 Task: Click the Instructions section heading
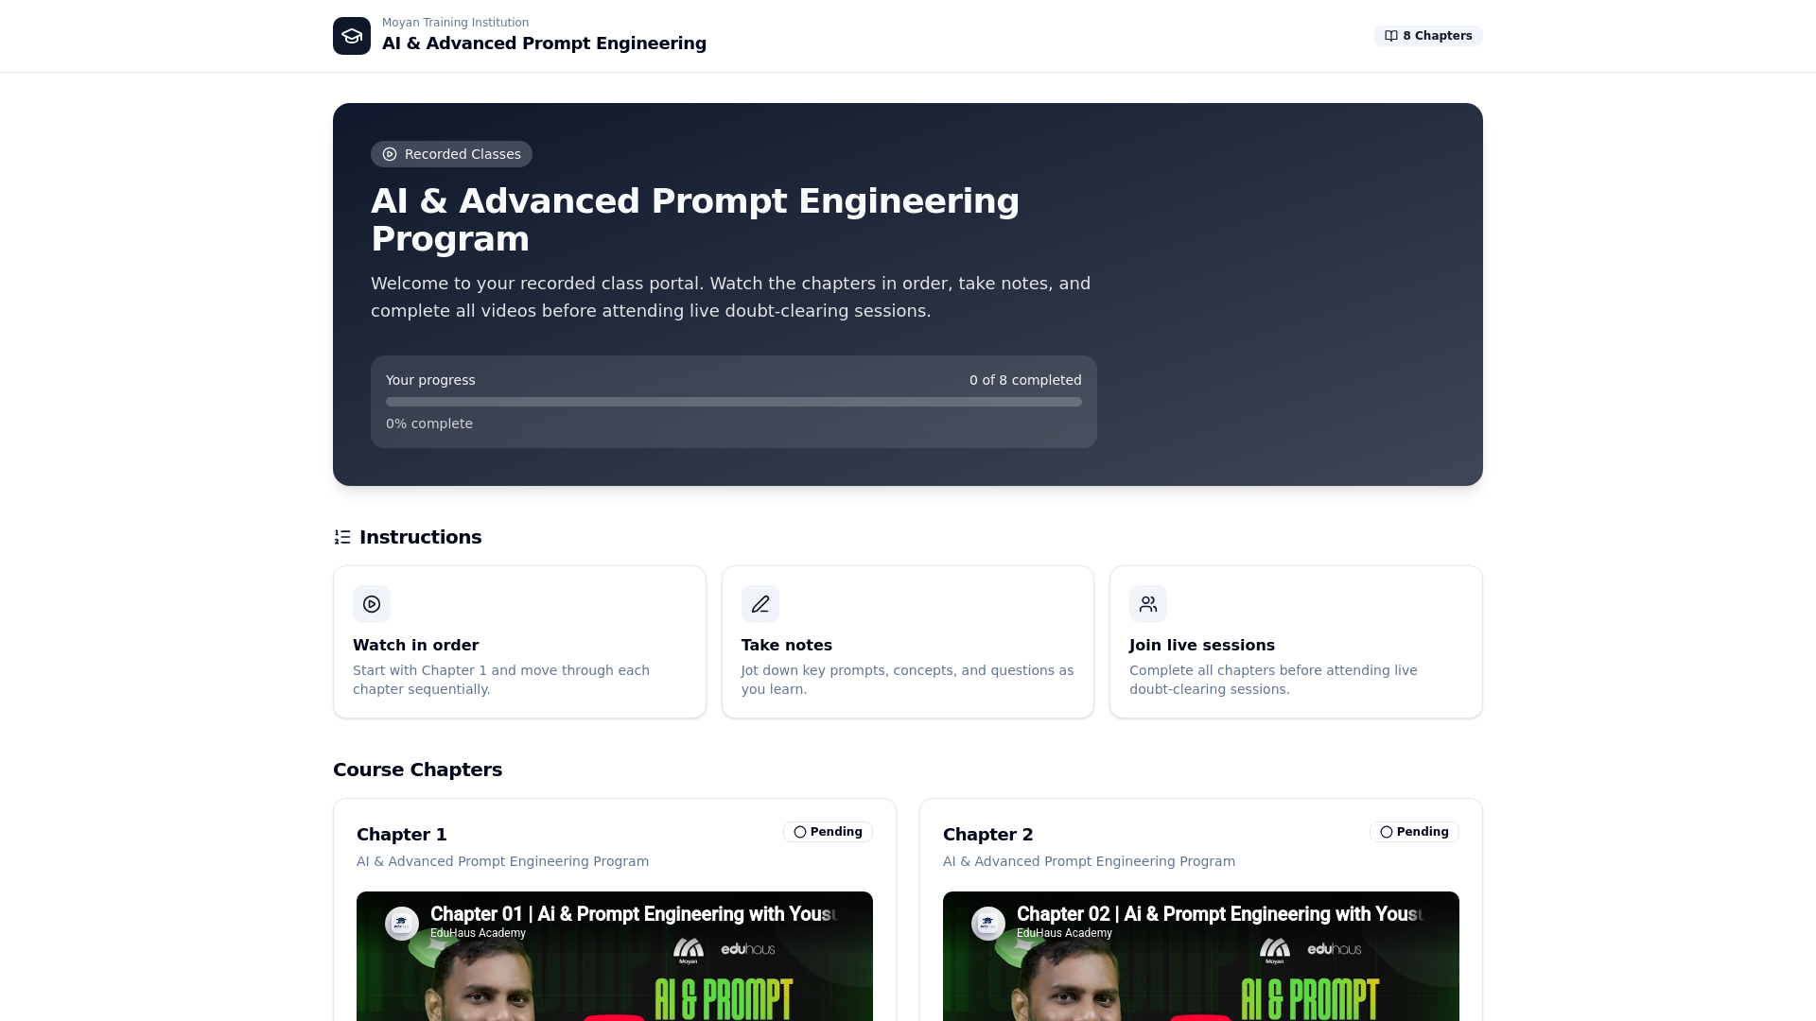coord(420,537)
